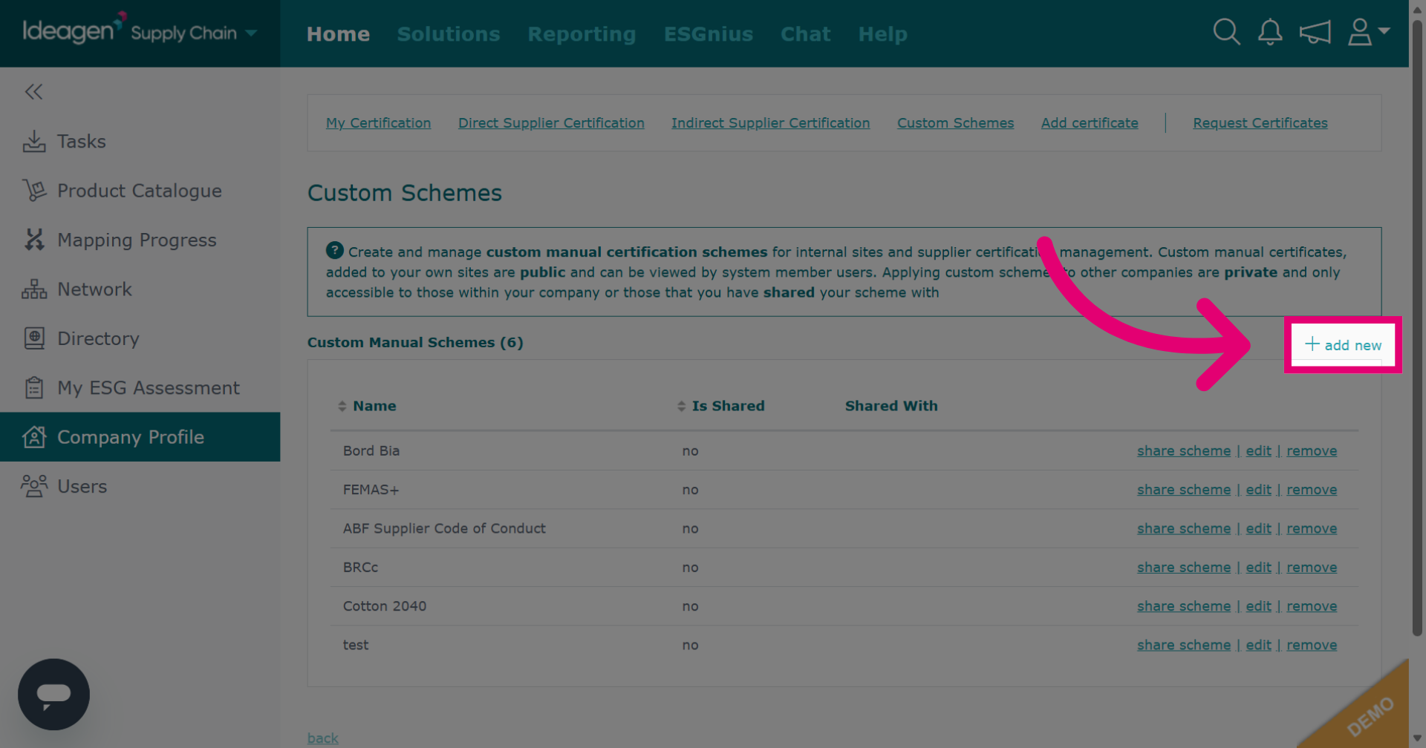Screen dimensions: 1426x748
Task: Go to the Home menu
Action: 338,34
